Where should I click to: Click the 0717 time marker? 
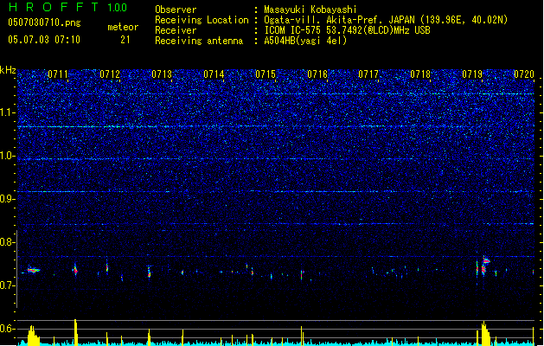click(x=368, y=74)
